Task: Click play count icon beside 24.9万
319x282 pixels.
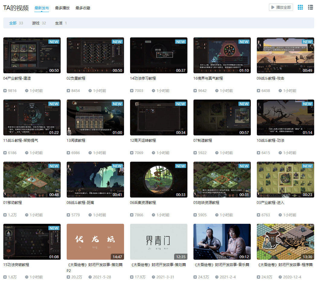Action: 258,277
